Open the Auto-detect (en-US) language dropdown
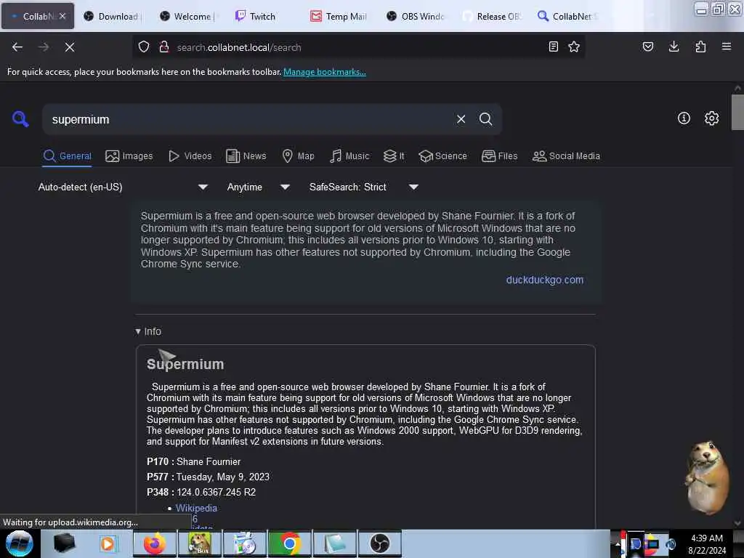The height and width of the screenshot is (558, 744). click(x=123, y=187)
